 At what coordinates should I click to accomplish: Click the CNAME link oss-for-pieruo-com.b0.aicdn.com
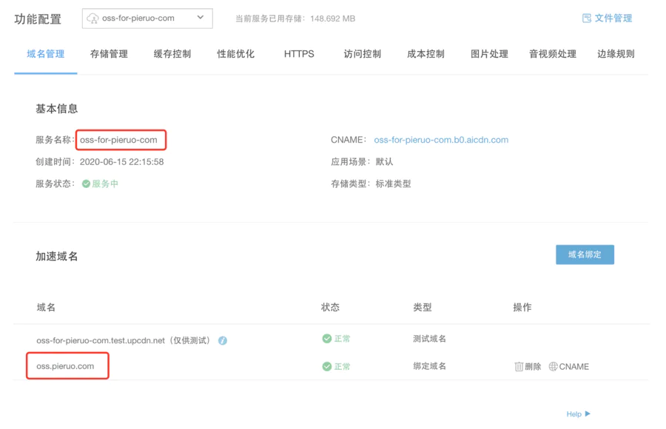click(x=441, y=140)
